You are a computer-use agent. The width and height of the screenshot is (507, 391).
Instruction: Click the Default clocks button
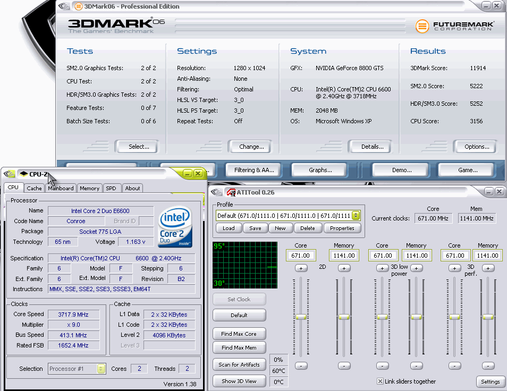(x=239, y=315)
